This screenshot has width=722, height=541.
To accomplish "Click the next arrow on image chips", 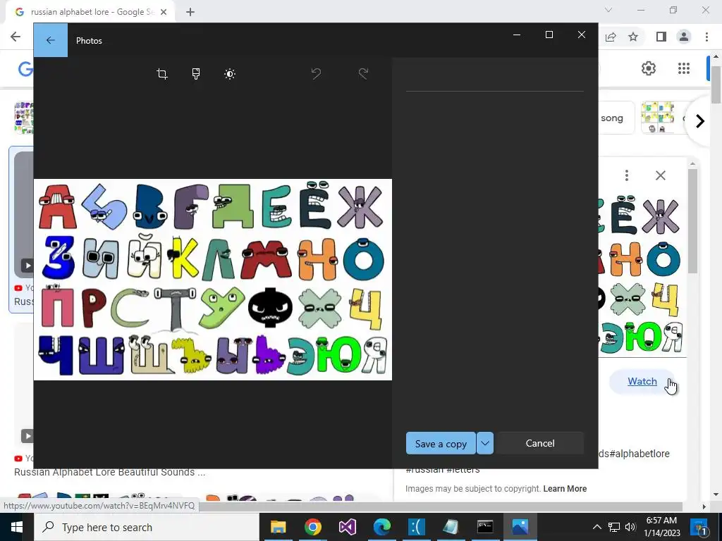I will point(700,121).
